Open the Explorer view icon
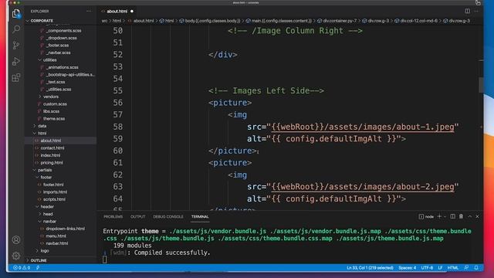Screen dimensions: 494x278 16,14
